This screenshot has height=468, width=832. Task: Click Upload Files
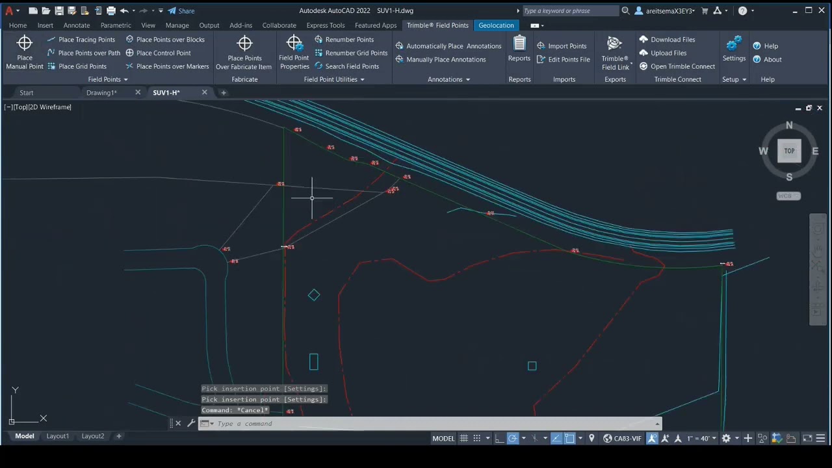pos(663,53)
